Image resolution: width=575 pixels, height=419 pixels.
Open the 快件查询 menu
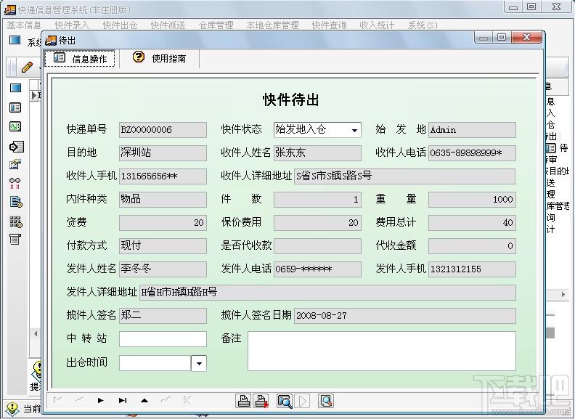point(329,25)
